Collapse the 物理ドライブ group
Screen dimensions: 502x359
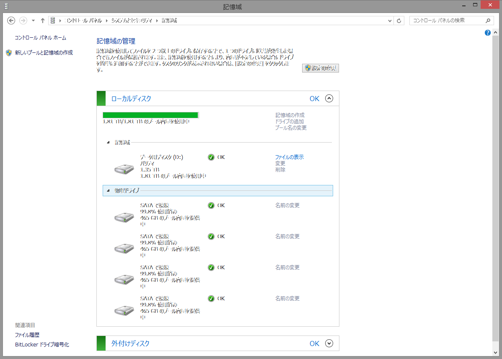point(108,191)
